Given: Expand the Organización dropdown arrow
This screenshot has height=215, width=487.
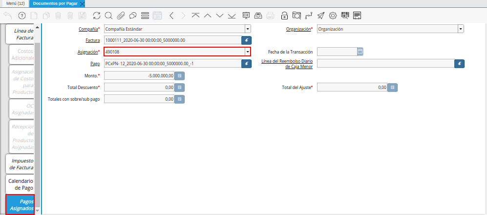Looking at the screenshot, I should (x=461, y=29).
